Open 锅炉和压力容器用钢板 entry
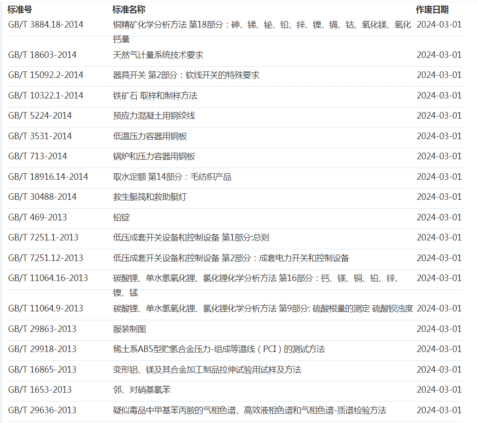The height and width of the screenshot is (423, 478). 154,156
